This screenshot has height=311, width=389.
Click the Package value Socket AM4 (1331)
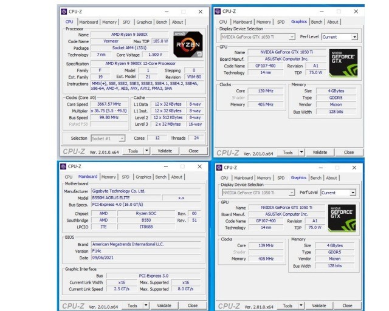(x=129, y=48)
